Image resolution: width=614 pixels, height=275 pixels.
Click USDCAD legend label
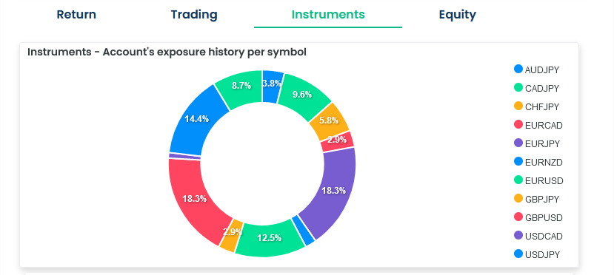pyautogui.click(x=544, y=237)
